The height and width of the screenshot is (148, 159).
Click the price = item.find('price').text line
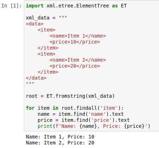point(84,120)
